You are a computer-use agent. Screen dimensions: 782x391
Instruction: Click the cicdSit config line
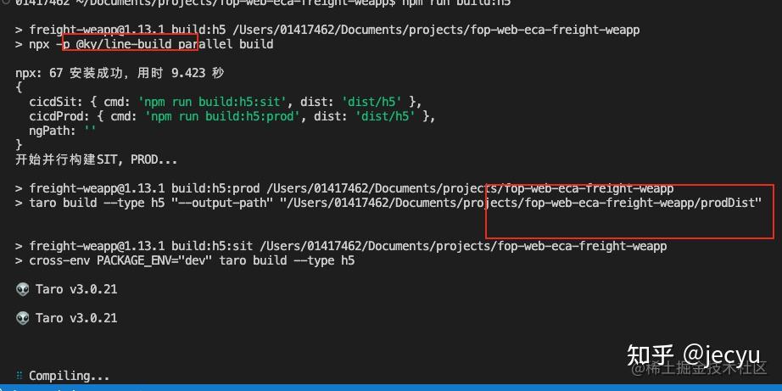click(x=226, y=102)
